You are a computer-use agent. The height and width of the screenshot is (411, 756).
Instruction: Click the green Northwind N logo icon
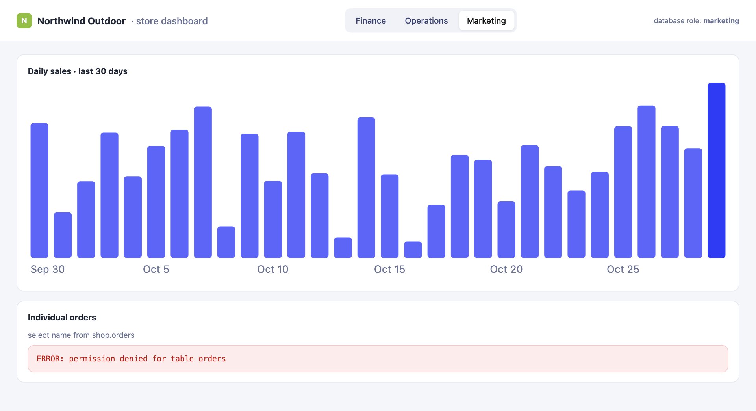point(24,21)
